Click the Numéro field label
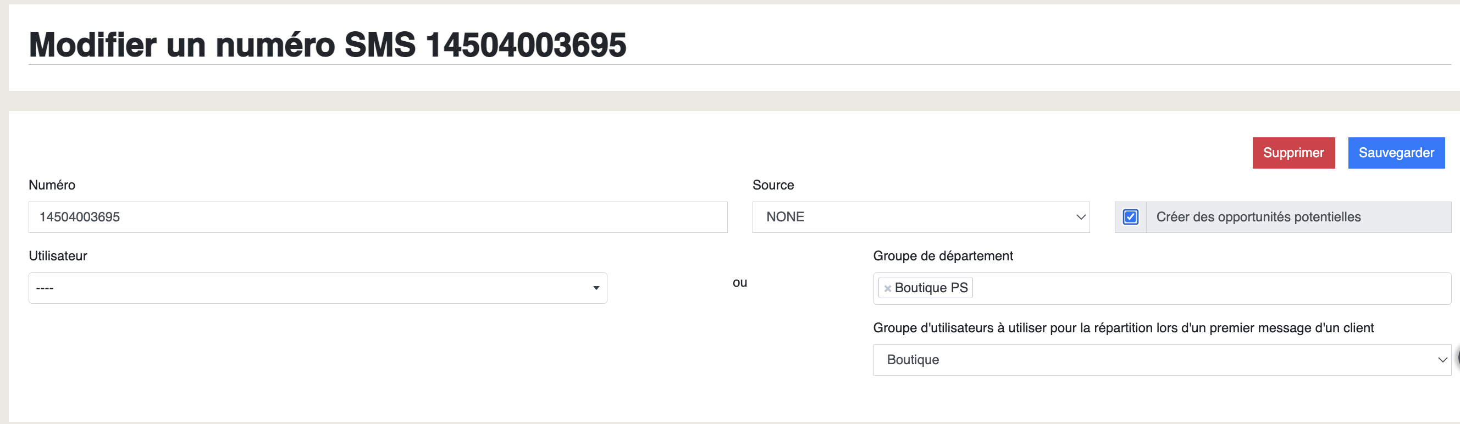The height and width of the screenshot is (424, 1460). click(52, 185)
